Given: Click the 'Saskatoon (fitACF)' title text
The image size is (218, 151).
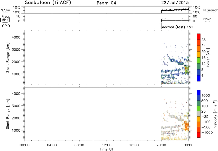Looking at the screenshot, I should [48, 3].
